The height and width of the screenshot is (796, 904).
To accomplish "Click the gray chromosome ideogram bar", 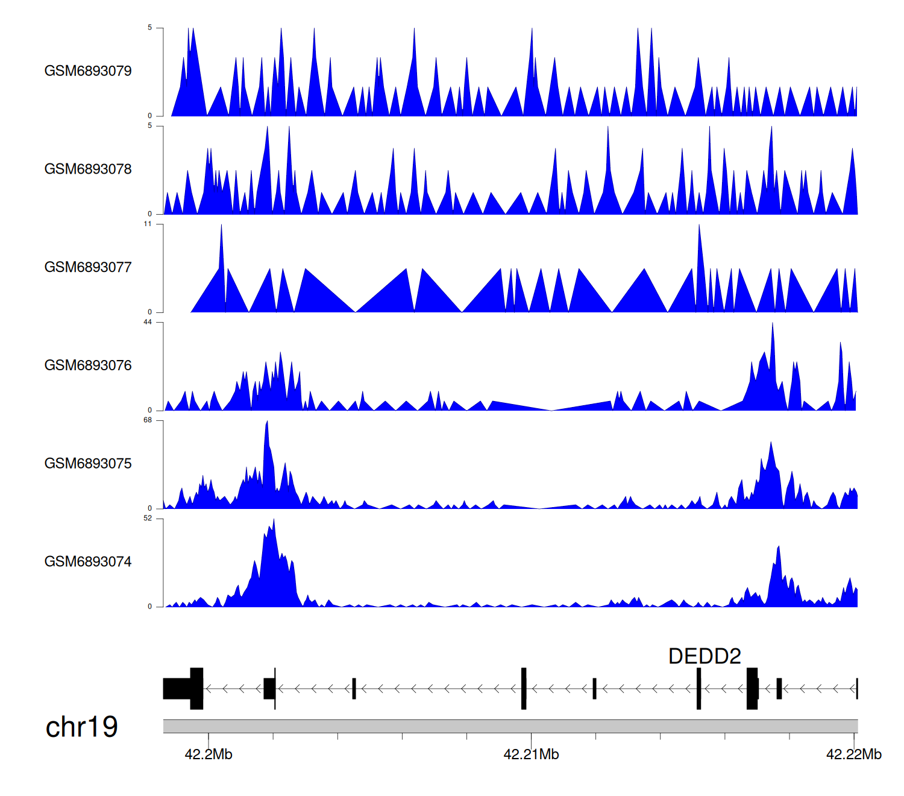I will point(510,726).
